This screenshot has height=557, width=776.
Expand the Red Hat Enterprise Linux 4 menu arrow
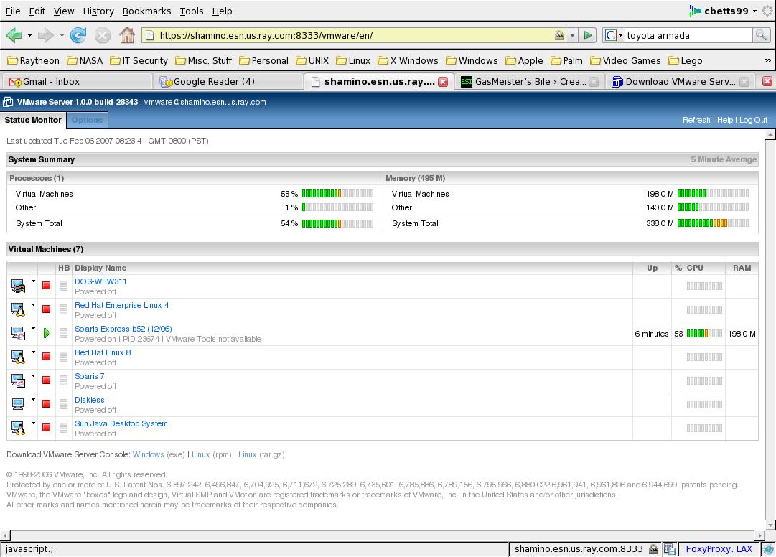pos(33,305)
